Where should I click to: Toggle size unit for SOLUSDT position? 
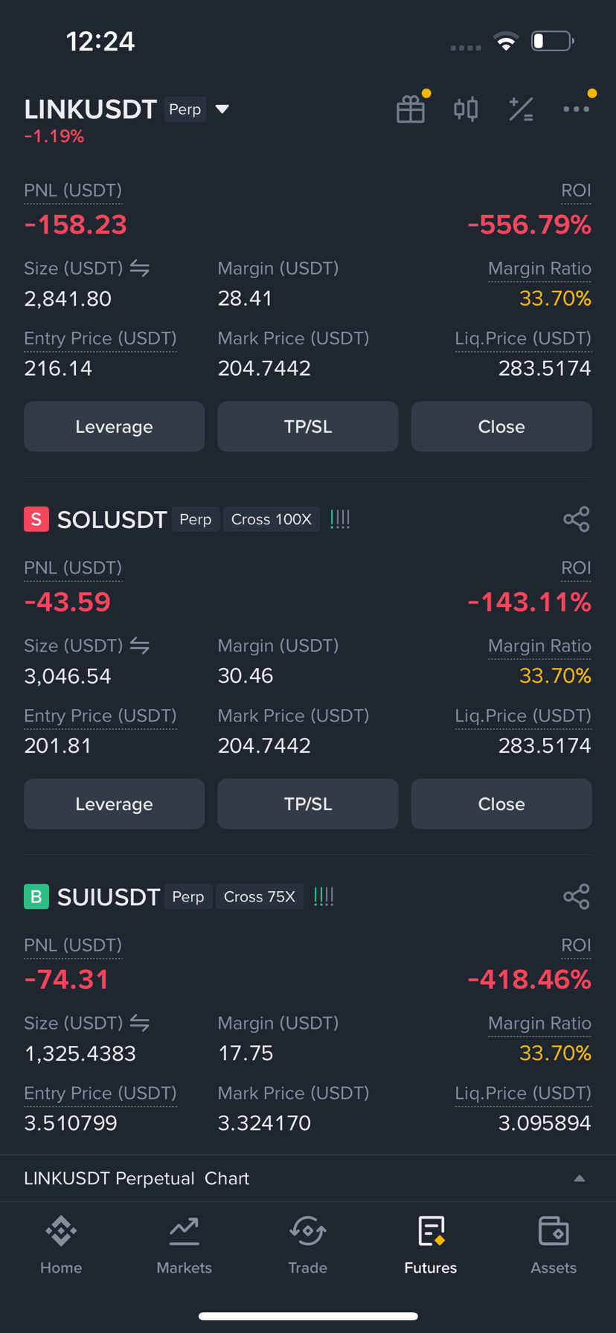140,645
